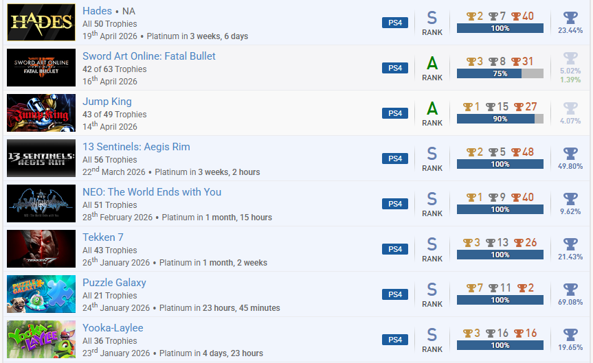The width and height of the screenshot is (593, 363).
Task: Click the PS4 badge in Puzzle Galaxy row
Action: pos(395,294)
